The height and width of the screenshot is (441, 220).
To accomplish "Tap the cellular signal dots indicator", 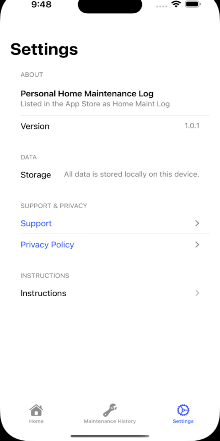I will 162,6.
